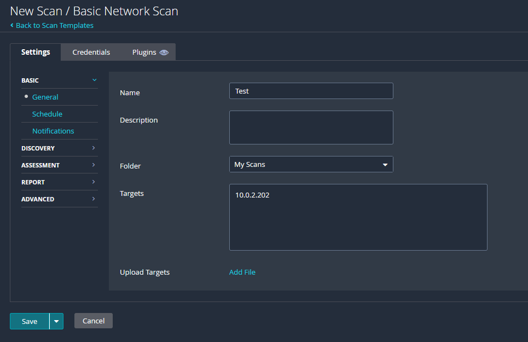Select General in the sidebar
This screenshot has width=528, height=342.
(x=45, y=97)
